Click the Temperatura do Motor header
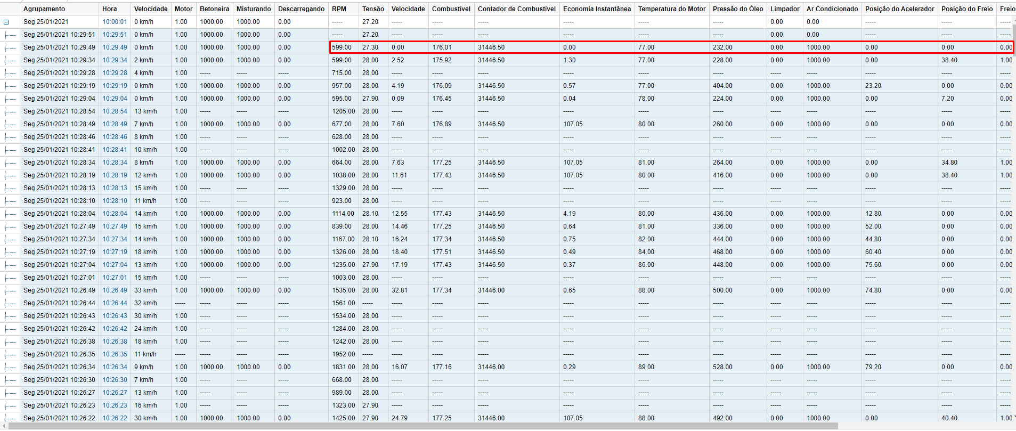Image resolution: width=1016 pixels, height=431 pixels. 671,9
